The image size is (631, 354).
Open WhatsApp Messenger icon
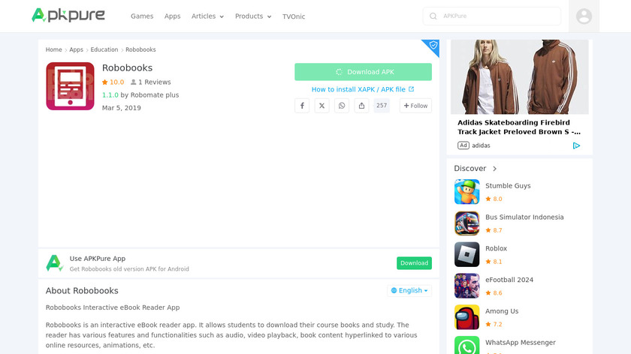[466, 345]
